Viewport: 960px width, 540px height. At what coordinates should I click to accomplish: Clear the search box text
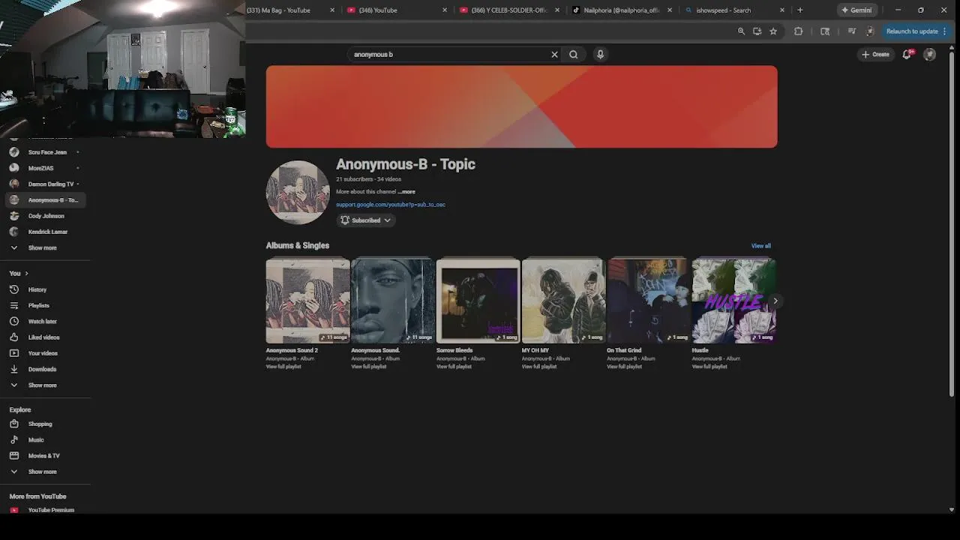point(554,54)
